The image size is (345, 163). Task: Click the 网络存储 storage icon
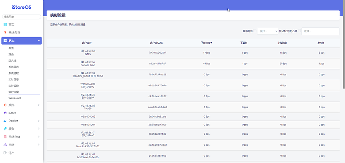(x=5, y=137)
